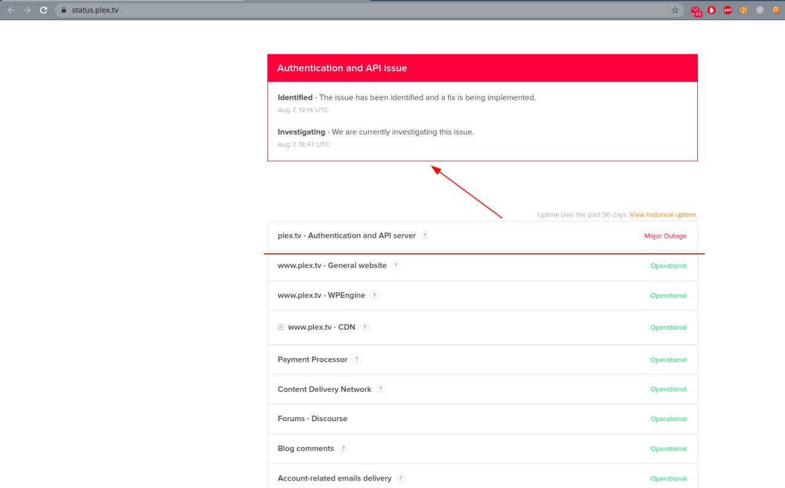Screen dimensions: 785x488
Task: Show help tooltip for www.plex.tv - CDN
Action: click(x=364, y=327)
